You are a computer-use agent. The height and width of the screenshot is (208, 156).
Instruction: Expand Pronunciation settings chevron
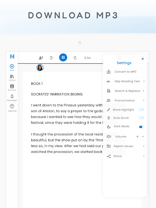click(144, 100)
